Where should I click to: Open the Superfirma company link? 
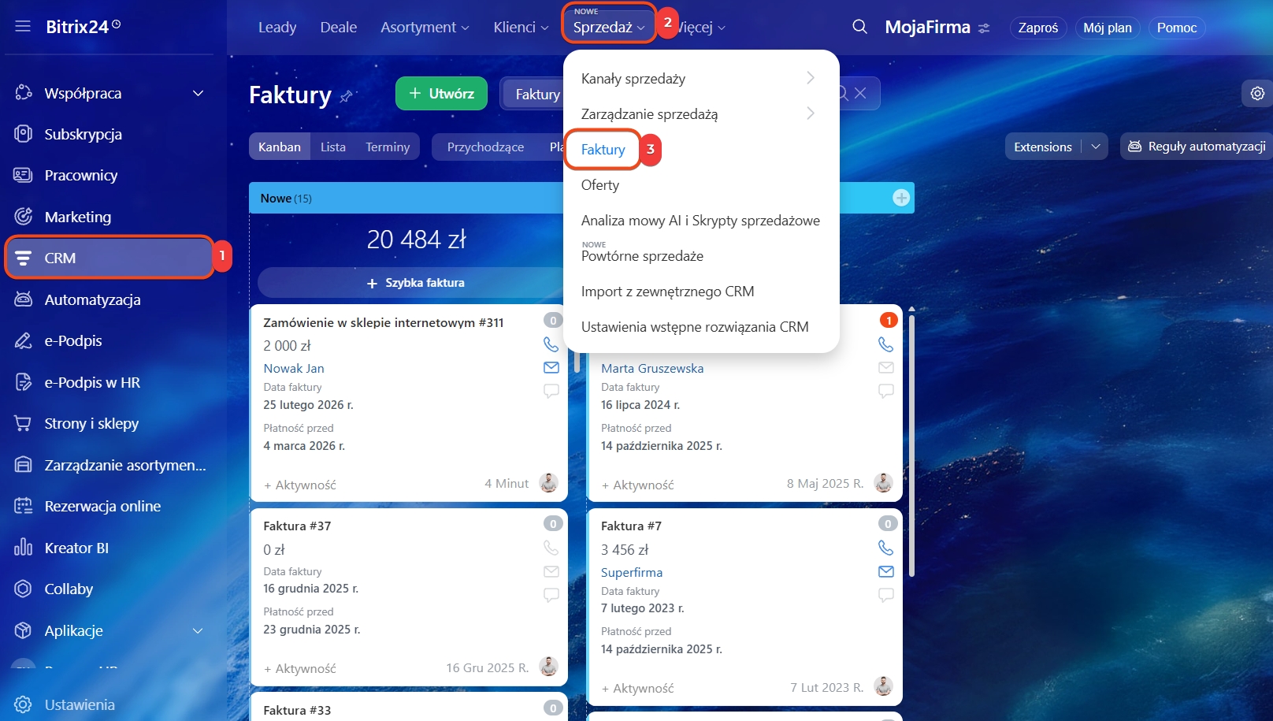(632, 572)
